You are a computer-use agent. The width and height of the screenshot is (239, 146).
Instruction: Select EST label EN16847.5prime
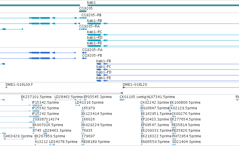tap(154, 108)
